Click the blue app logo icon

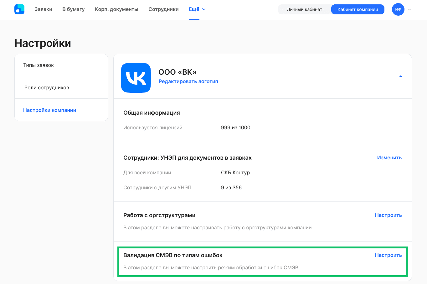pyautogui.click(x=19, y=9)
